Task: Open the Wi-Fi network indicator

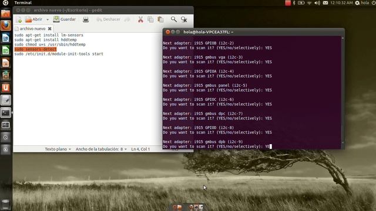Action: [310, 3]
